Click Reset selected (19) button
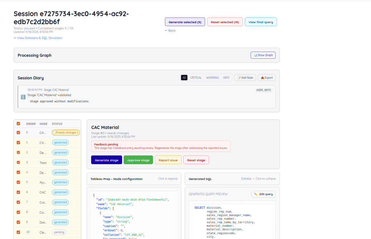The width and height of the screenshot is (371, 239). (x=225, y=22)
